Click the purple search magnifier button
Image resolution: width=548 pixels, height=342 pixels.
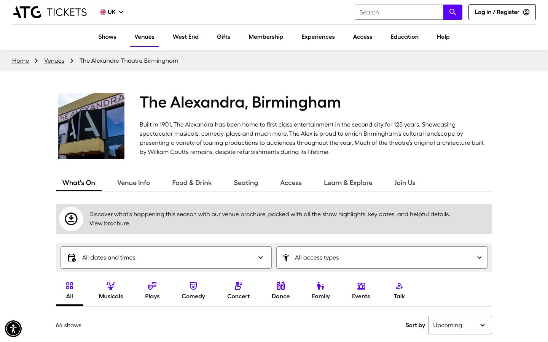452,12
